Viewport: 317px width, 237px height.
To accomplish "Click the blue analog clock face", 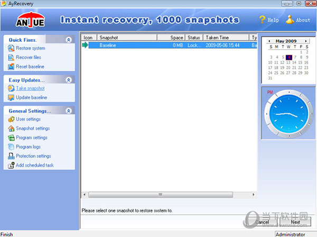I will (288, 114).
